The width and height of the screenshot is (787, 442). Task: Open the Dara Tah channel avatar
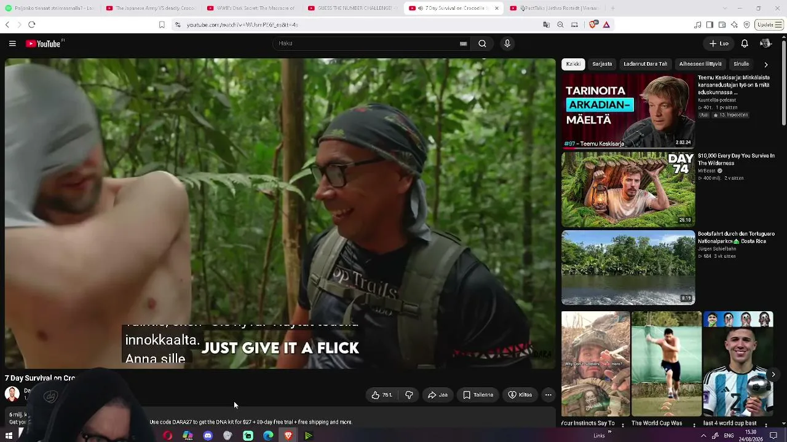(x=12, y=394)
